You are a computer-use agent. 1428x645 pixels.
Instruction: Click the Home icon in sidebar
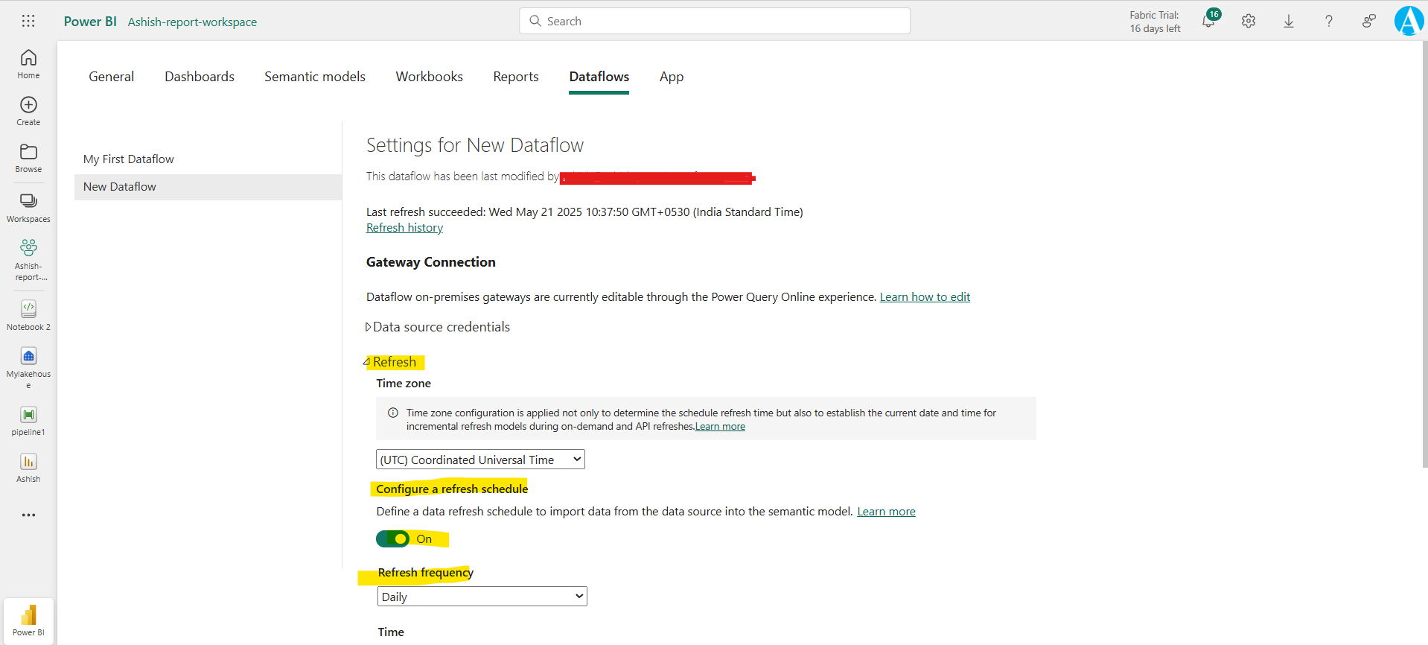pos(28,63)
